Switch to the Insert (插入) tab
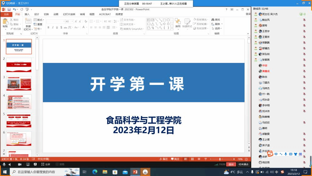312x176 pixels. click(27, 14)
